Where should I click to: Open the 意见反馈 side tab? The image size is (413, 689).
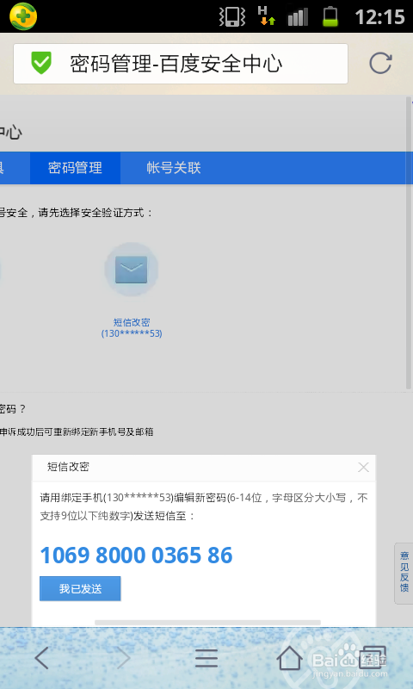(x=404, y=573)
